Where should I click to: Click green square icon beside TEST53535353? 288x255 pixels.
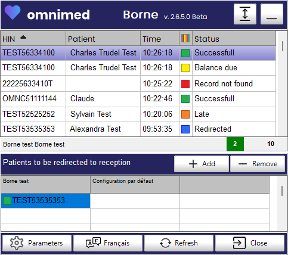(7, 201)
